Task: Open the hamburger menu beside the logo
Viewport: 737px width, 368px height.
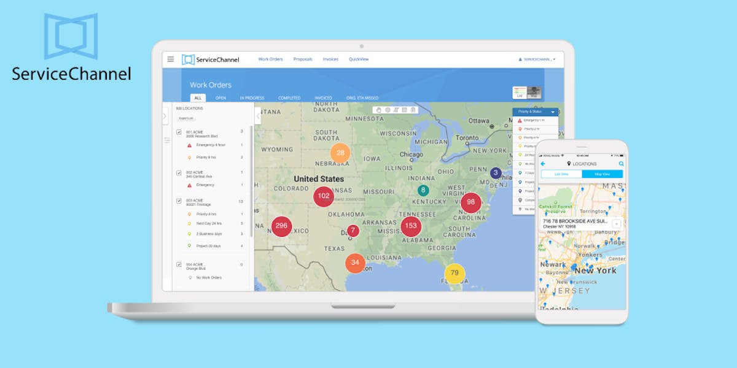Action: [x=171, y=59]
